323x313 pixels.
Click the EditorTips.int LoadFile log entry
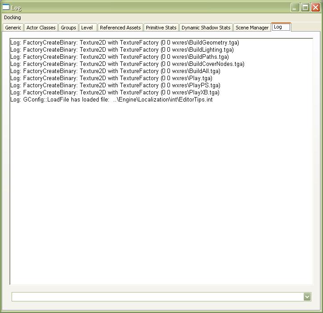(x=112, y=100)
